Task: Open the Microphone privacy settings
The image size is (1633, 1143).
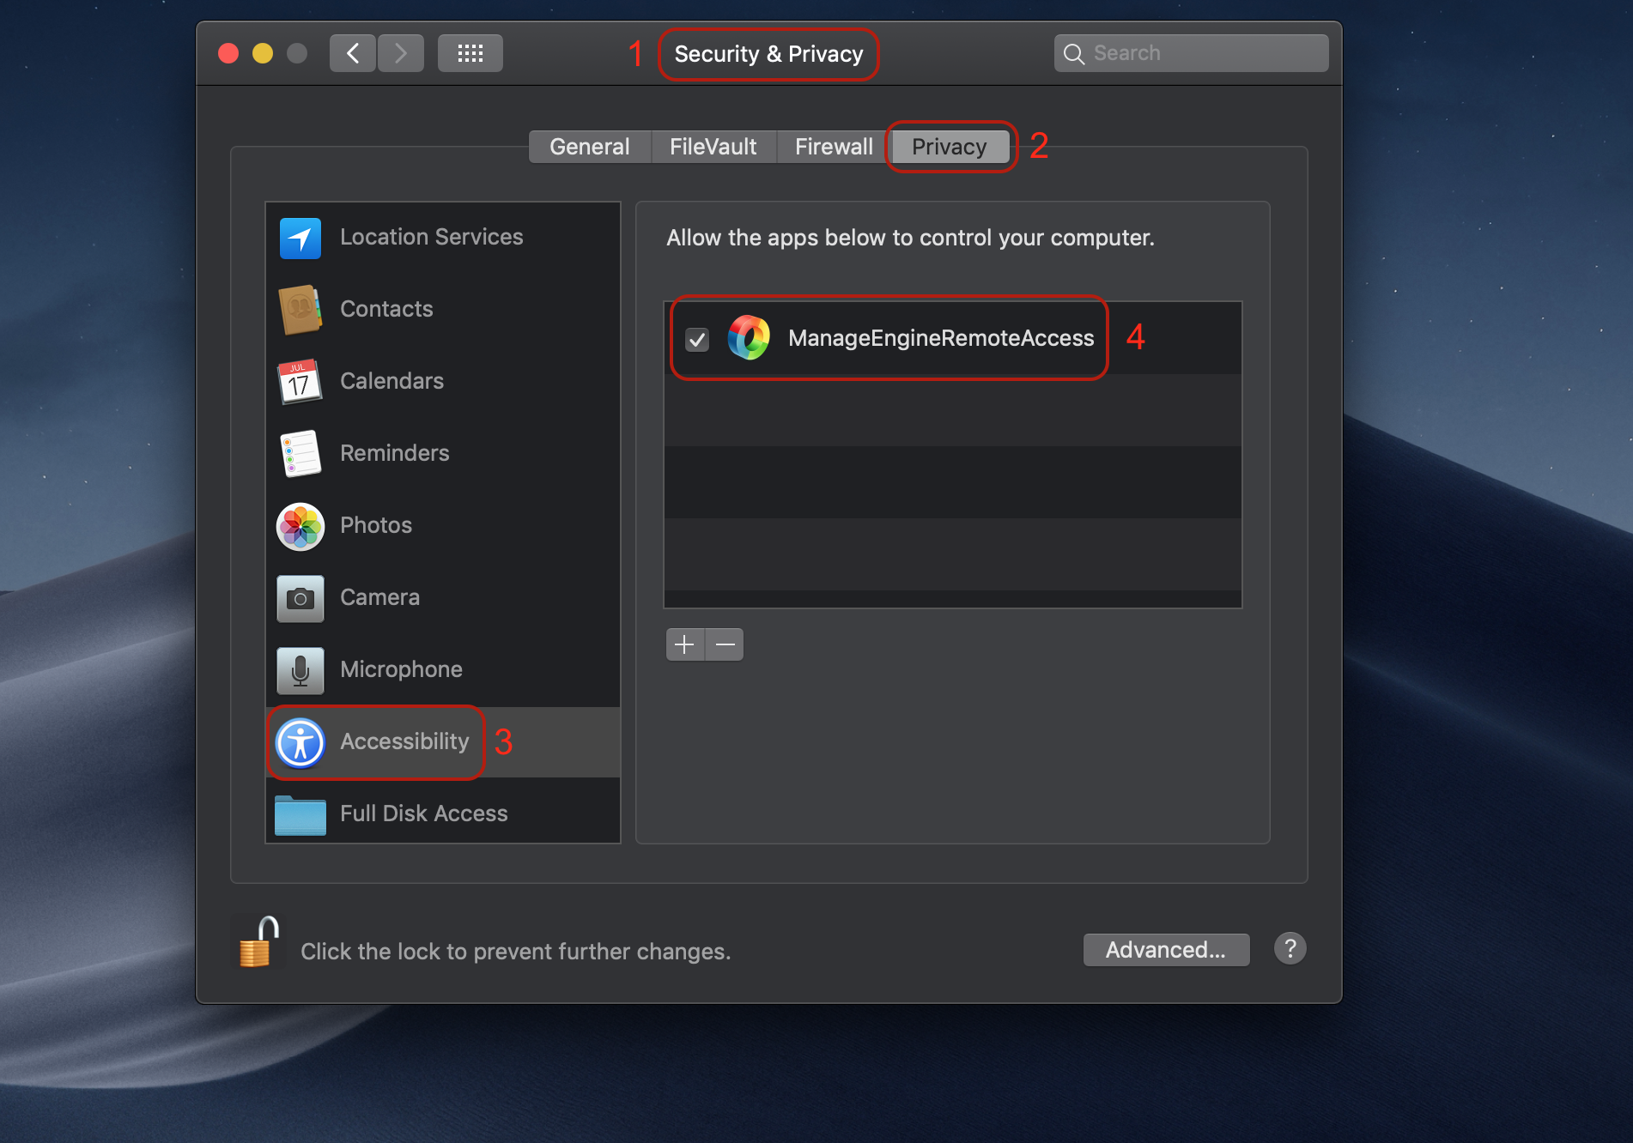Action: [401, 669]
